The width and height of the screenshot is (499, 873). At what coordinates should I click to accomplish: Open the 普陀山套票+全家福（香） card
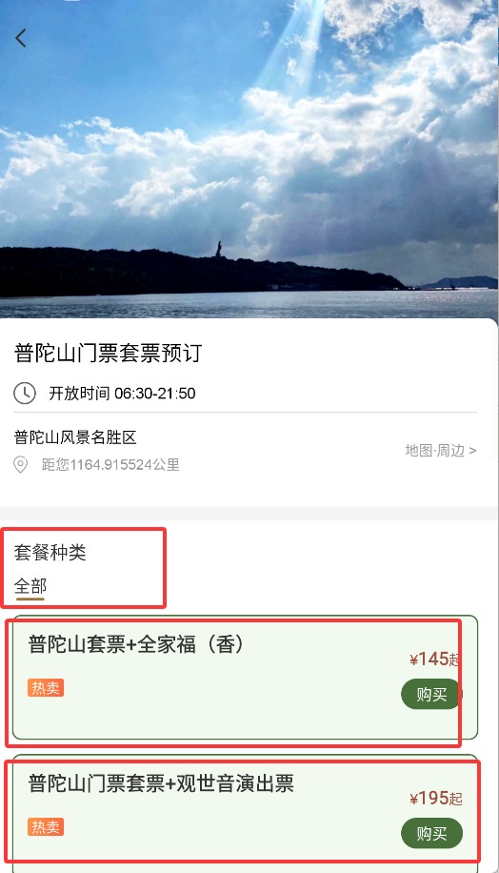[x=246, y=677]
